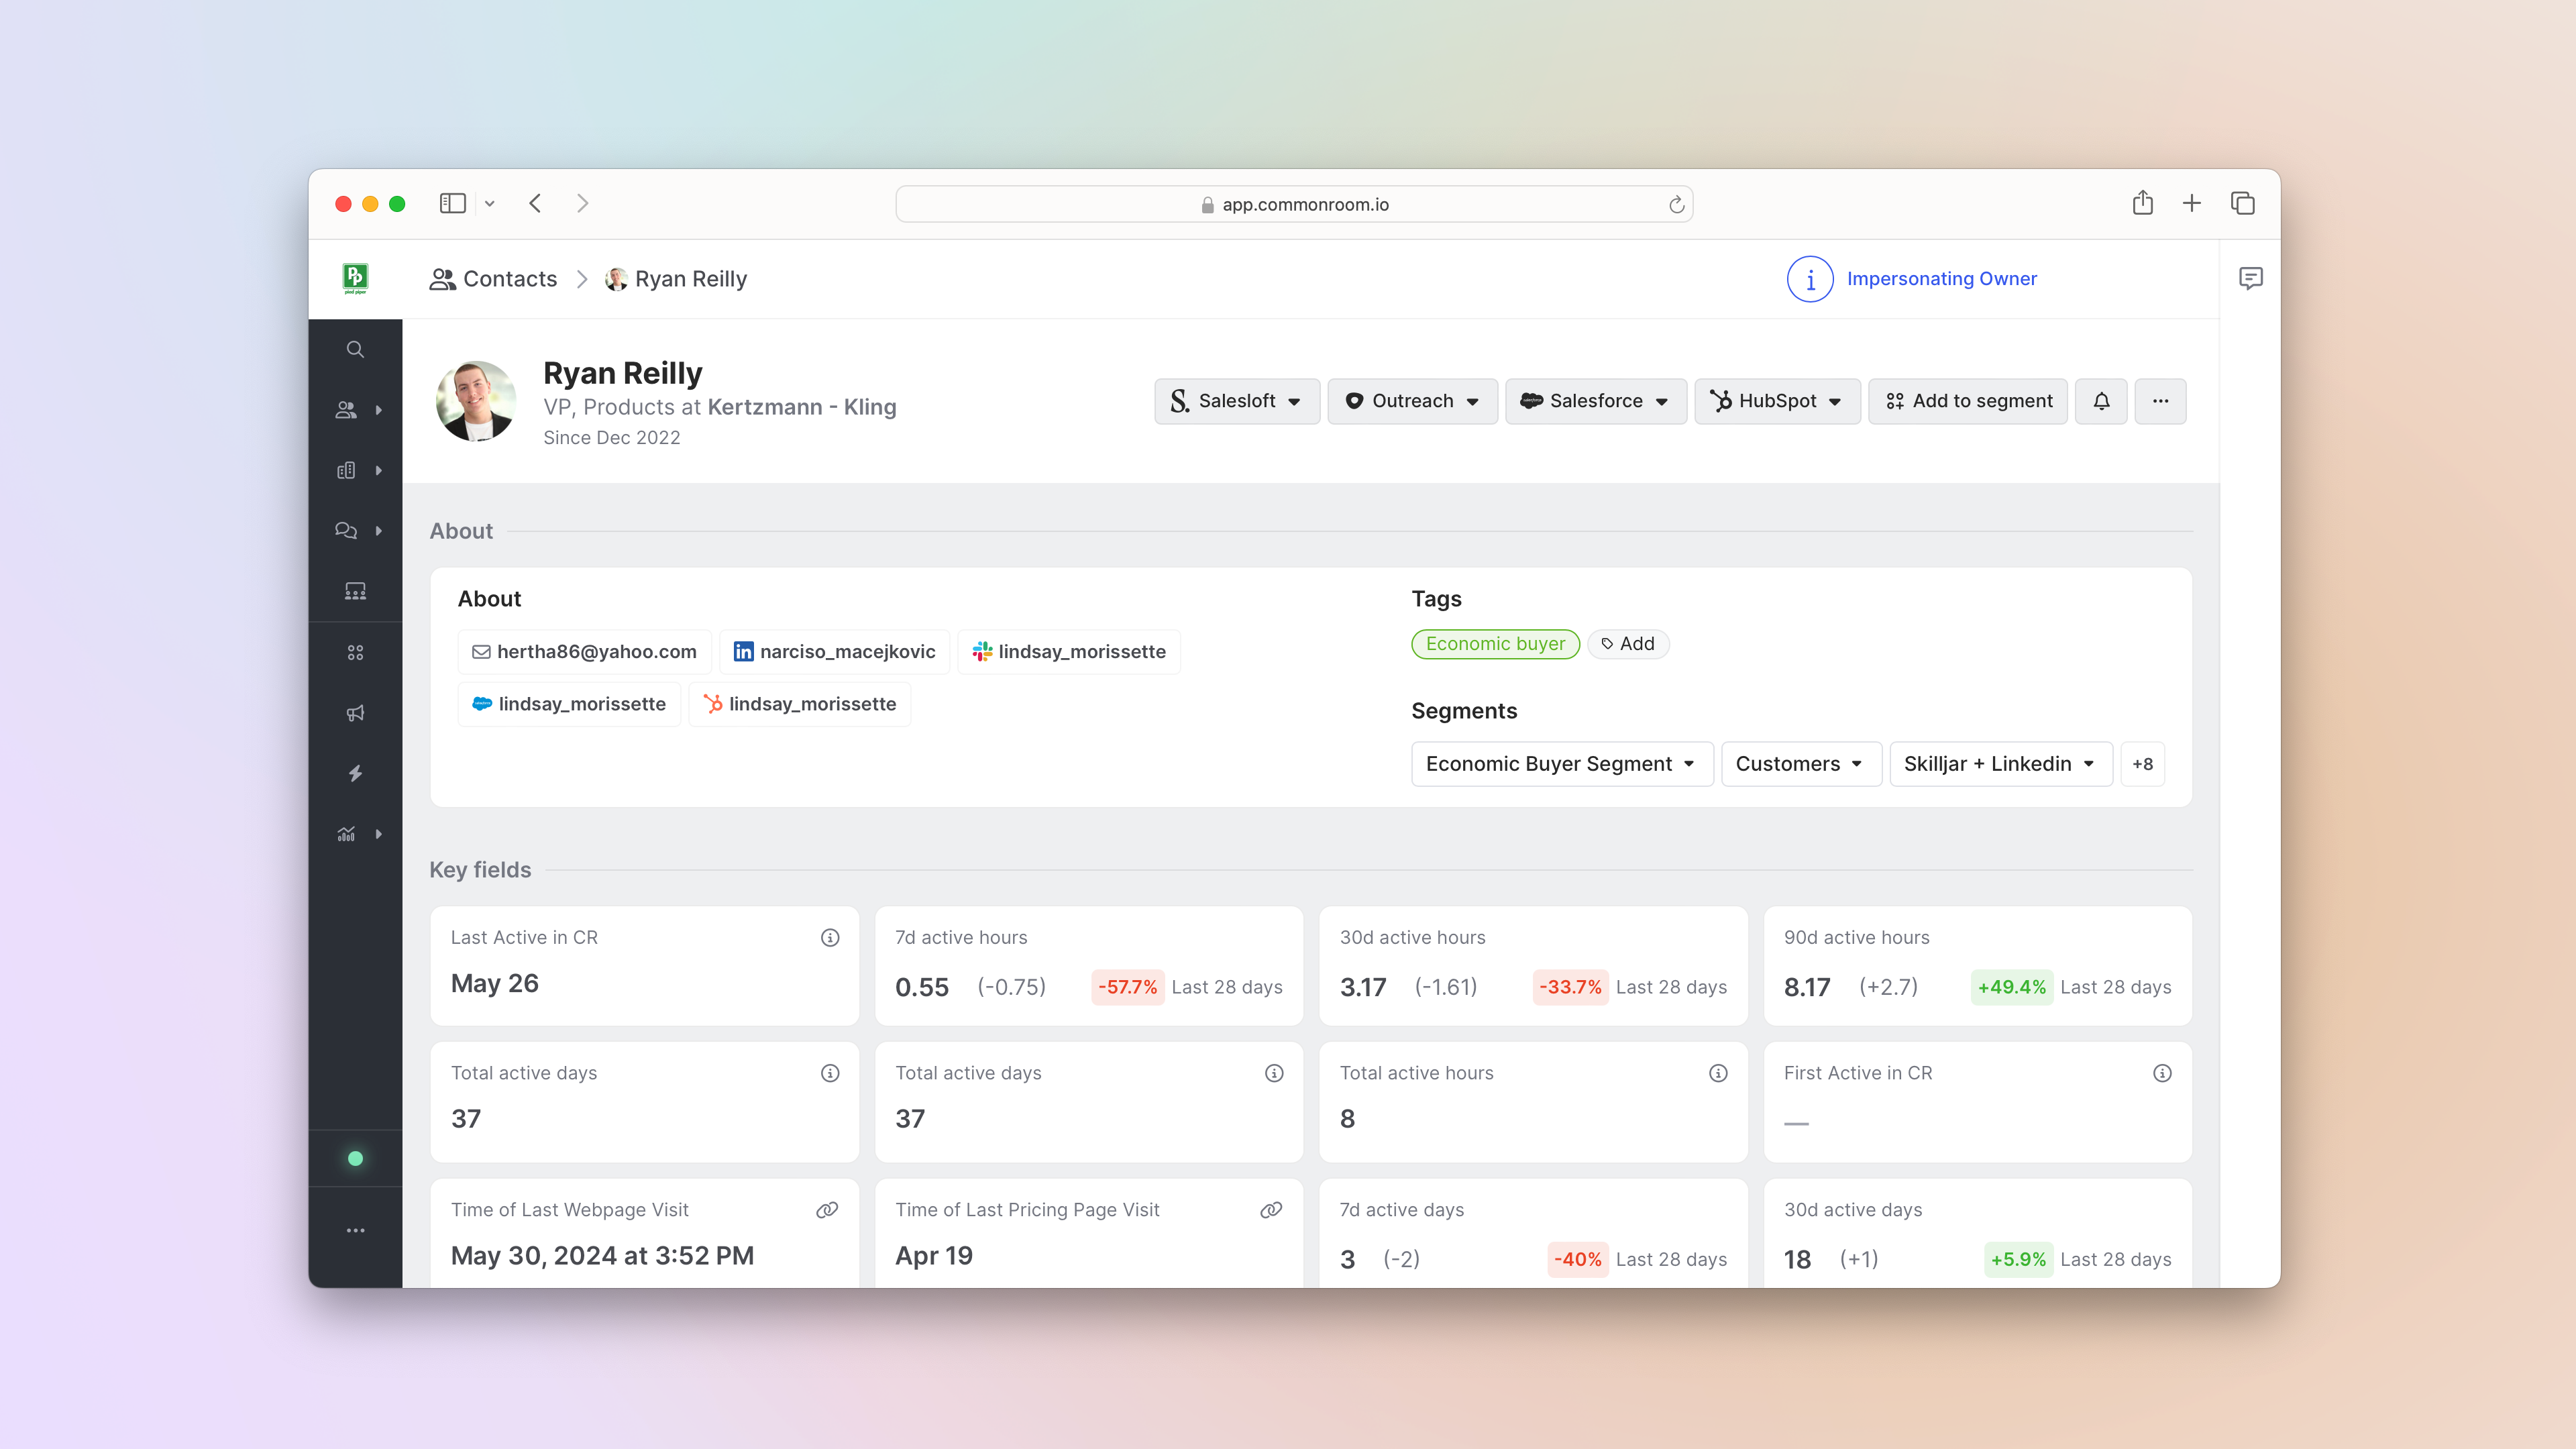Screen dimensions: 2576x1449
Task: Open the hertha86@yahoo.com email chip
Action: click(x=584, y=652)
